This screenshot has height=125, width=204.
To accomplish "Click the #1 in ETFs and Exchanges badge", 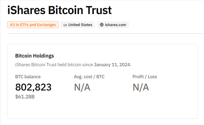I will pyautogui.click(x=33, y=25).
